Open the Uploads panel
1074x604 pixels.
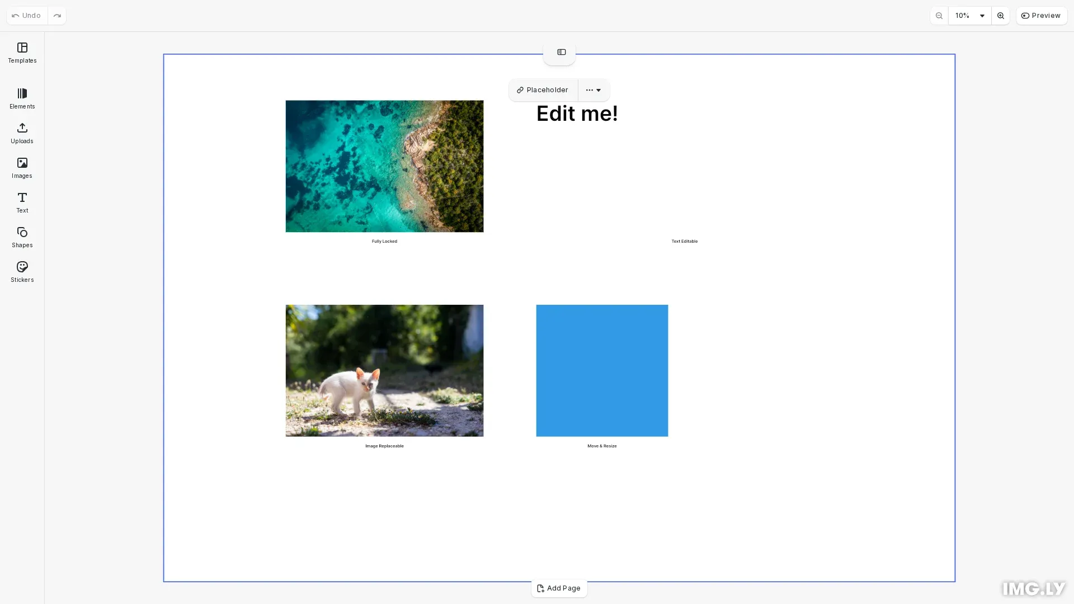tap(22, 133)
